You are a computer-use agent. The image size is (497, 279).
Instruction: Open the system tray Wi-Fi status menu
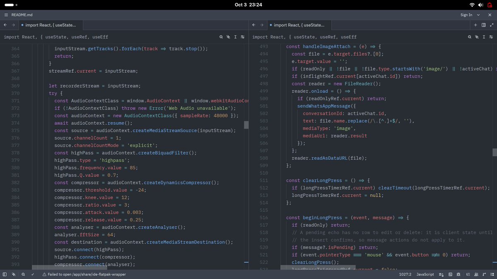click(472, 5)
